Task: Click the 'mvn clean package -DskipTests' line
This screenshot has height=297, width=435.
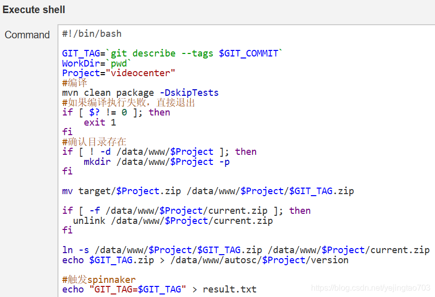Action: click(x=140, y=93)
